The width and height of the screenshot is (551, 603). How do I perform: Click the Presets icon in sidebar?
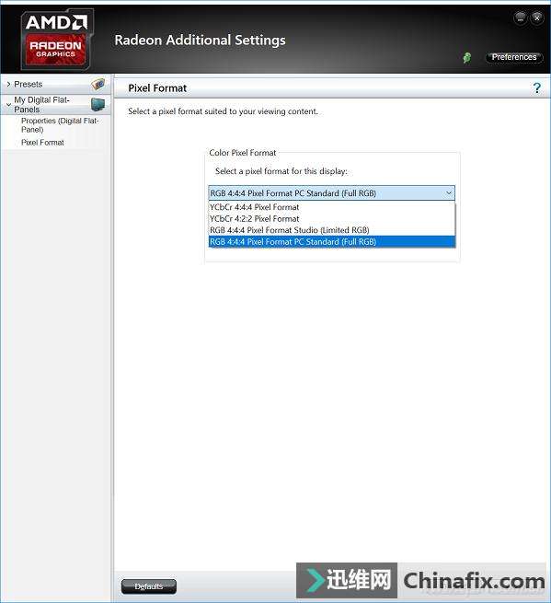click(98, 84)
